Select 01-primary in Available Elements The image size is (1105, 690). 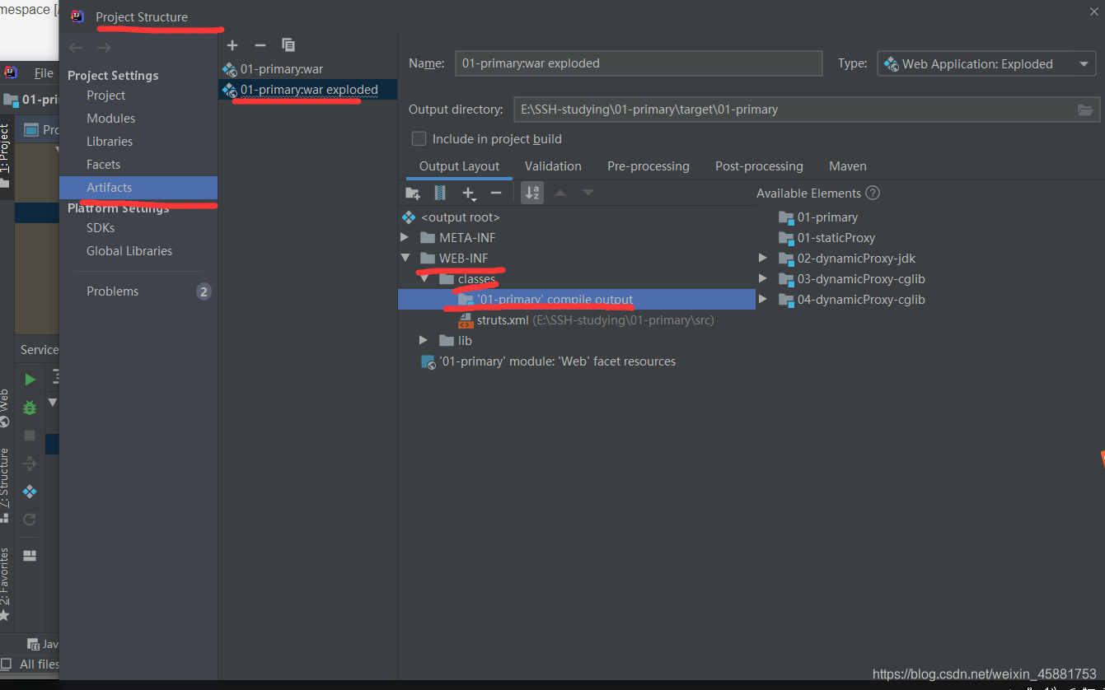coord(818,217)
